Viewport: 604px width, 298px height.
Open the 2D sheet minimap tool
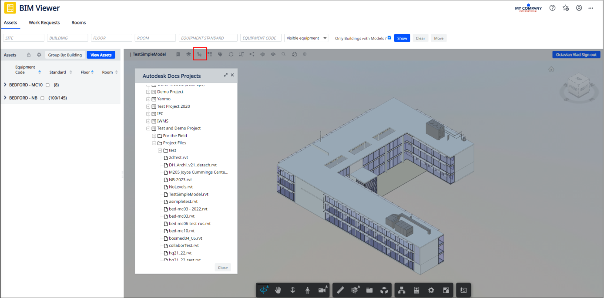[x=463, y=290]
